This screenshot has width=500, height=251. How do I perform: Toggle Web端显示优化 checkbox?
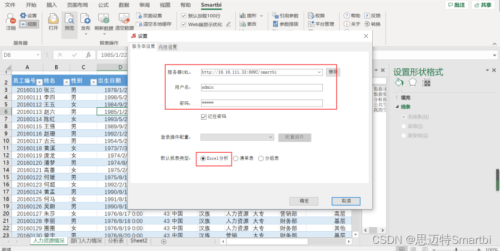click(184, 24)
